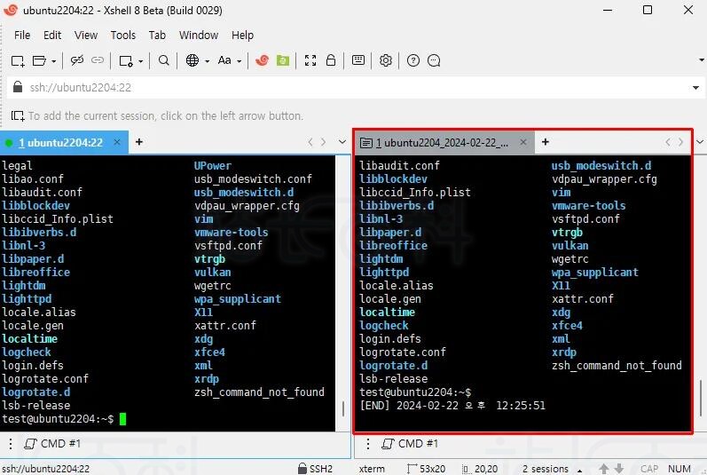The width and height of the screenshot is (707, 475).
Task: Open the session properties icon
Action: [126, 60]
